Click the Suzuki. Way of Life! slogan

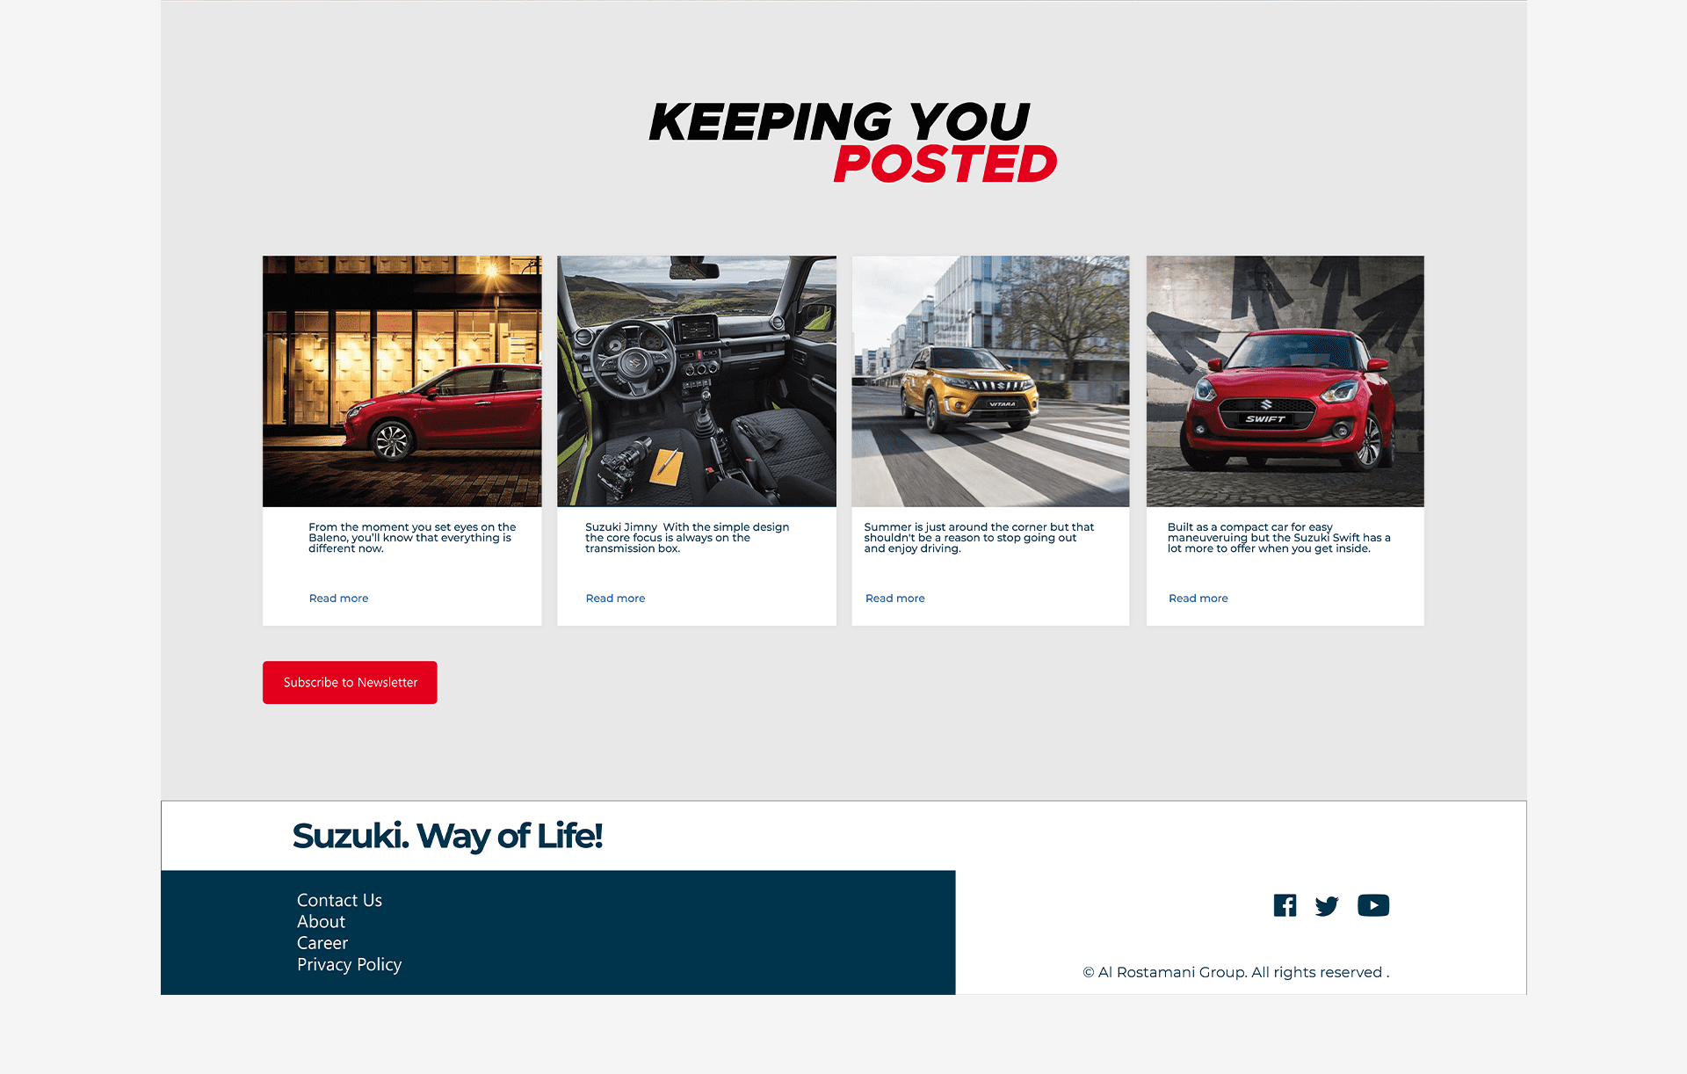point(447,837)
